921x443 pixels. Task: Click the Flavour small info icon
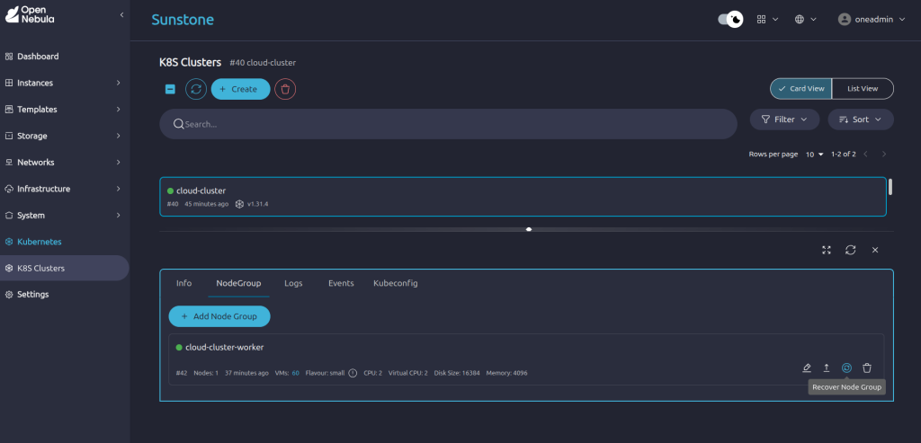(353, 373)
